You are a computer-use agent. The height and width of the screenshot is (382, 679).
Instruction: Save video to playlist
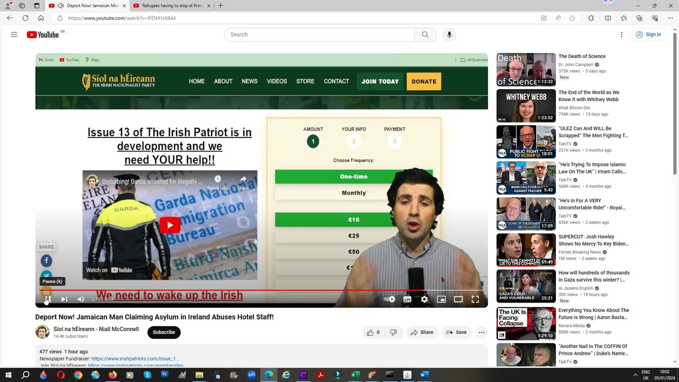(x=456, y=332)
